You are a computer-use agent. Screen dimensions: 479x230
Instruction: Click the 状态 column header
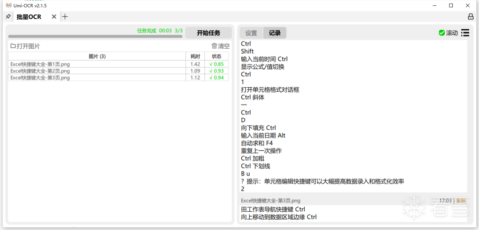coord(216,56)
